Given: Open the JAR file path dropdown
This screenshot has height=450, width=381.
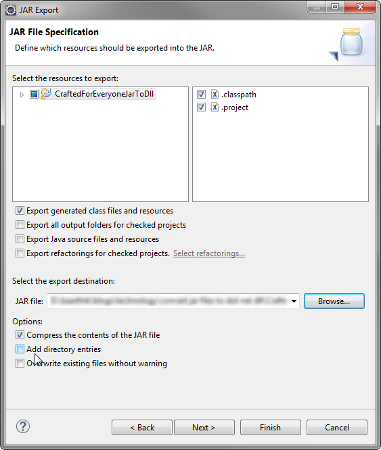Looking at the screenshot, I should (x=294, y=301).
